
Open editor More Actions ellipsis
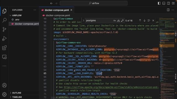tap(173, 10)
